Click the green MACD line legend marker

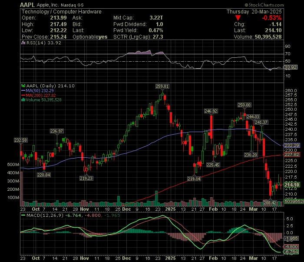click(x=23, y=215)
